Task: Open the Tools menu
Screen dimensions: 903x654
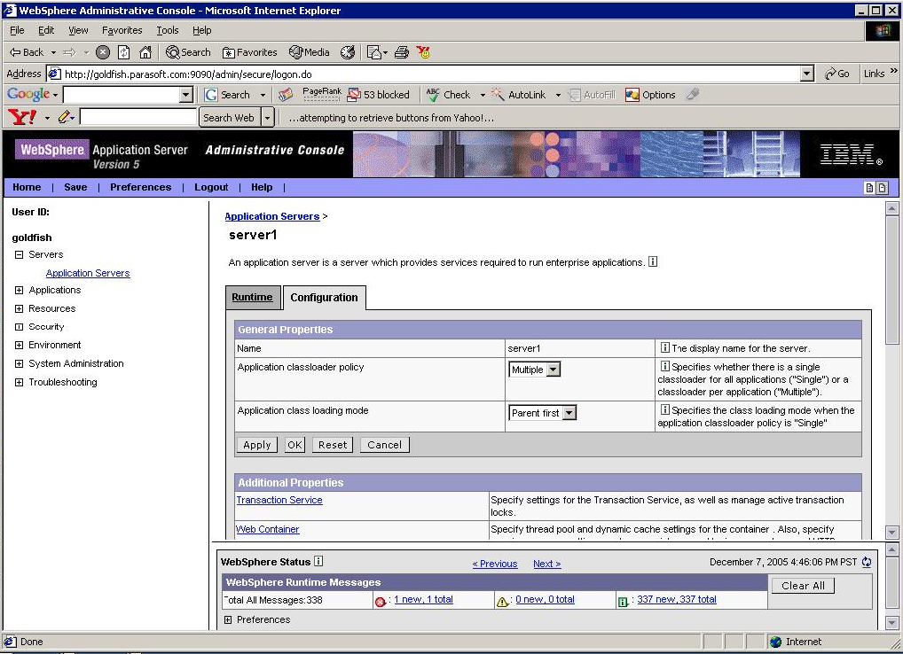Action: [168, 30]
